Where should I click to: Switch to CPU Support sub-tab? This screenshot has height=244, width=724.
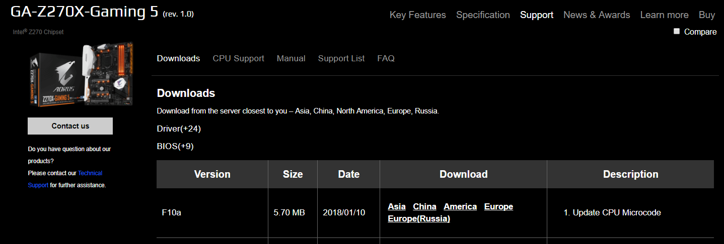(238, 59)
